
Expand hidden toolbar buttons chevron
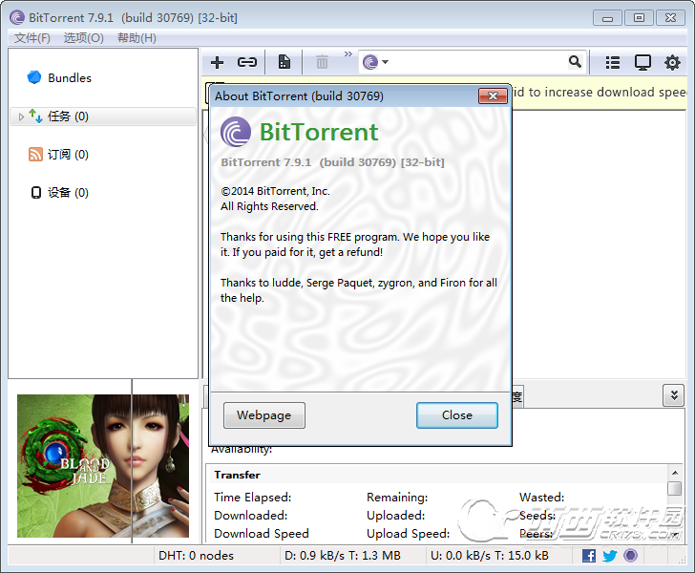(347, 53)
